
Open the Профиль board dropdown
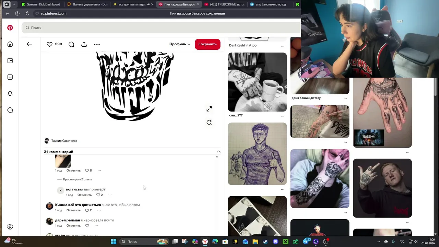[180, 44]
